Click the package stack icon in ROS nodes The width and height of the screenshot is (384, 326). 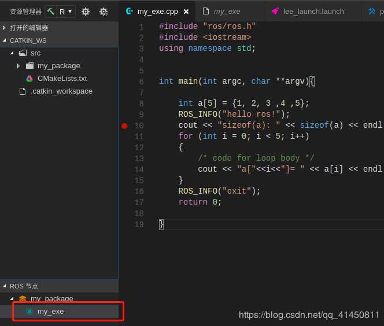coord(23,299)
